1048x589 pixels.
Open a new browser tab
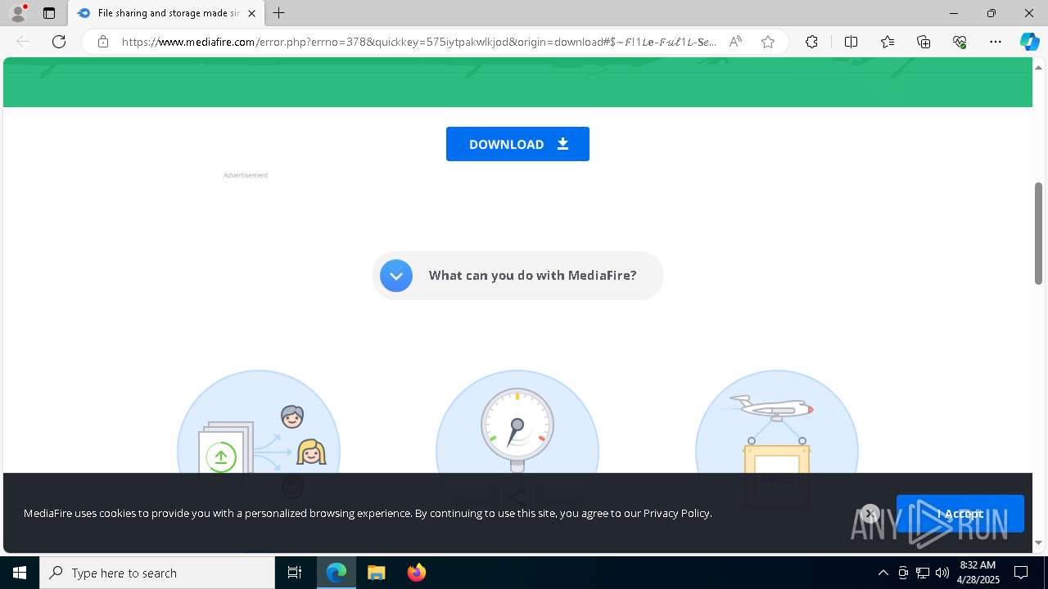click(x=279, y=13)
